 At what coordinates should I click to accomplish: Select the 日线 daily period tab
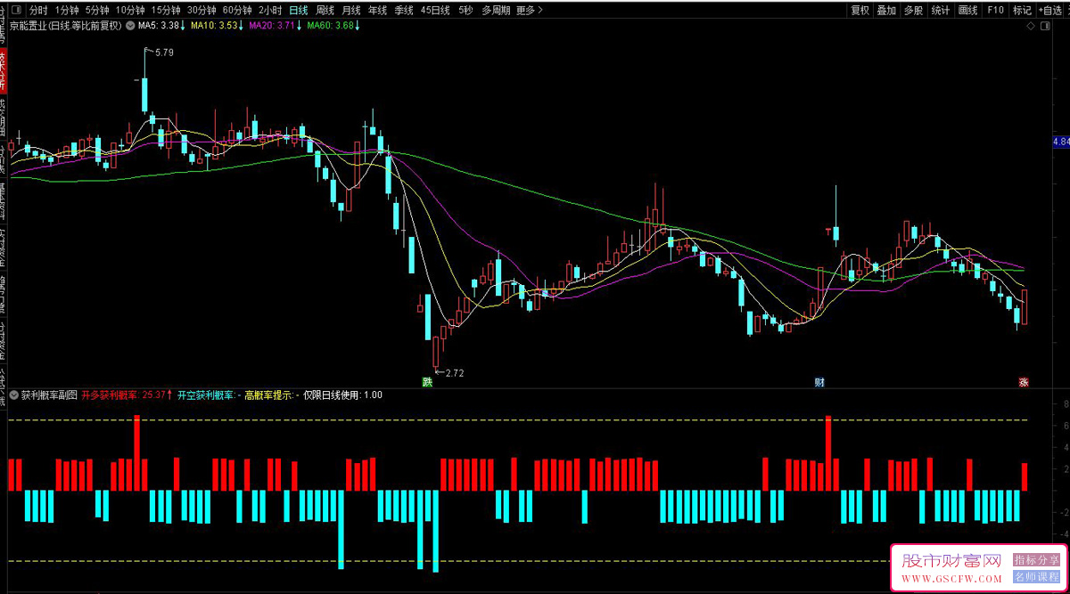pyautogui.click(x=299, y=11)
